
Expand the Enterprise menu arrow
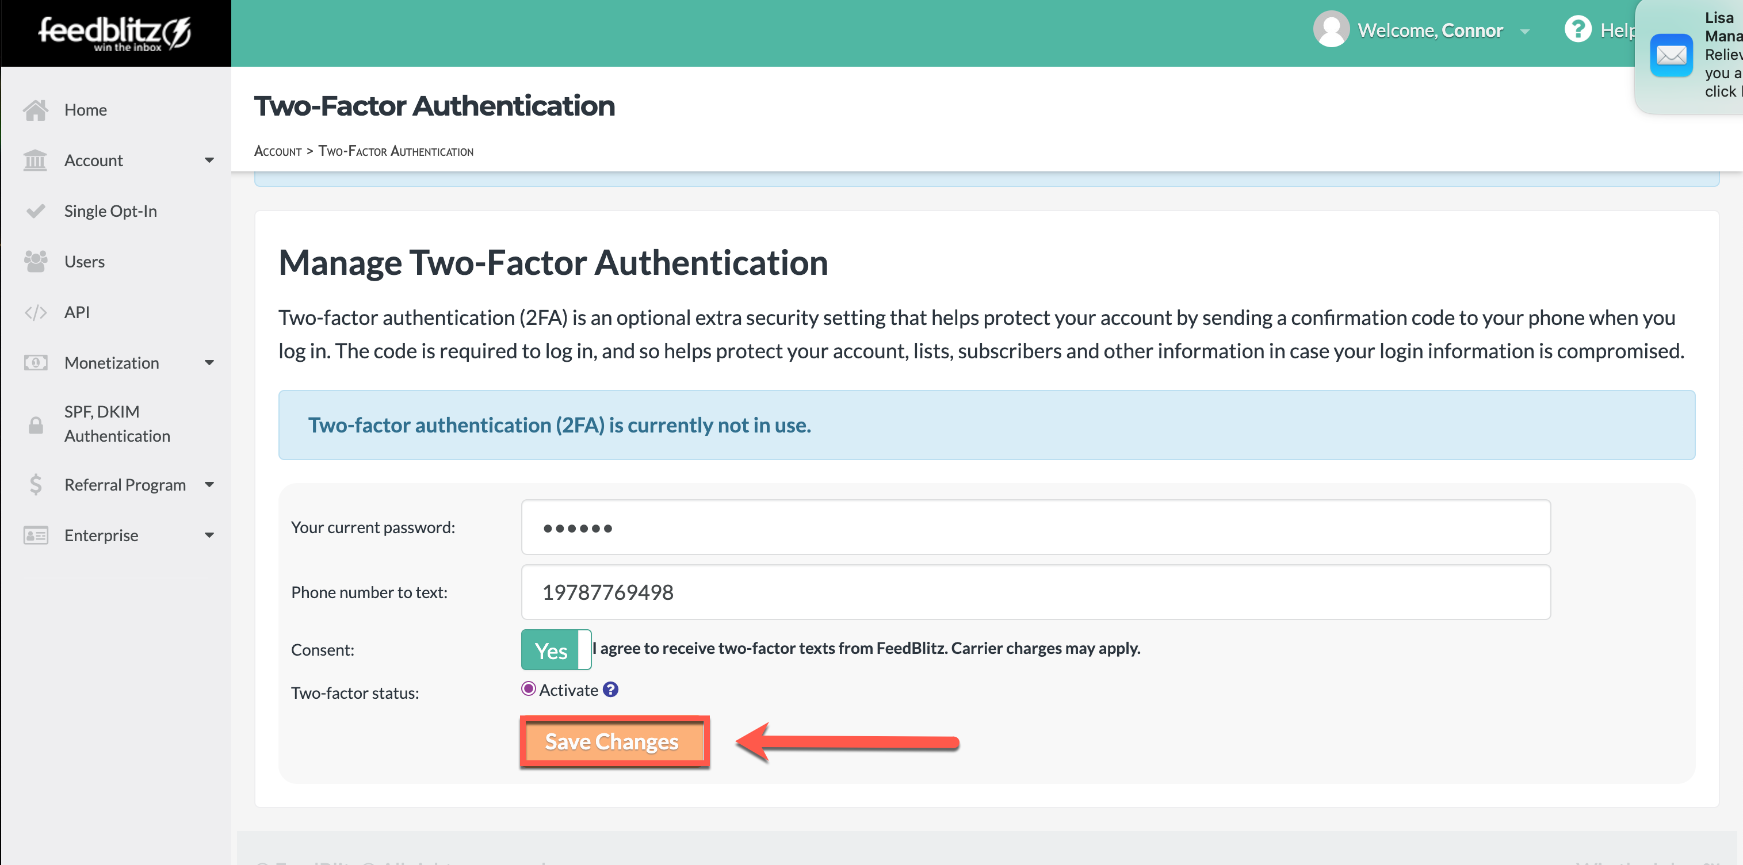pos(209,535)
